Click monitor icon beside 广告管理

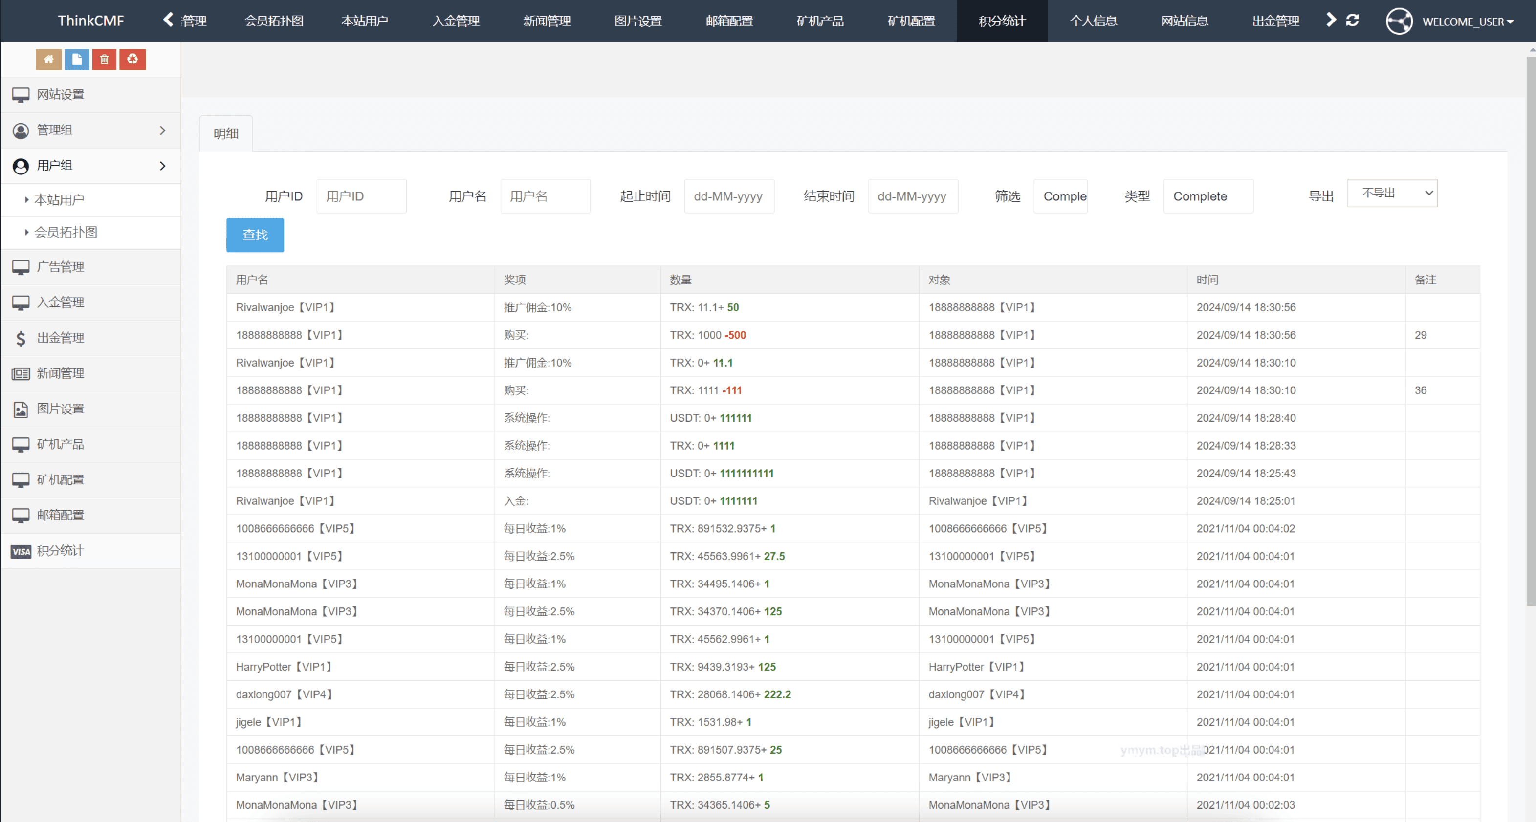21,267
